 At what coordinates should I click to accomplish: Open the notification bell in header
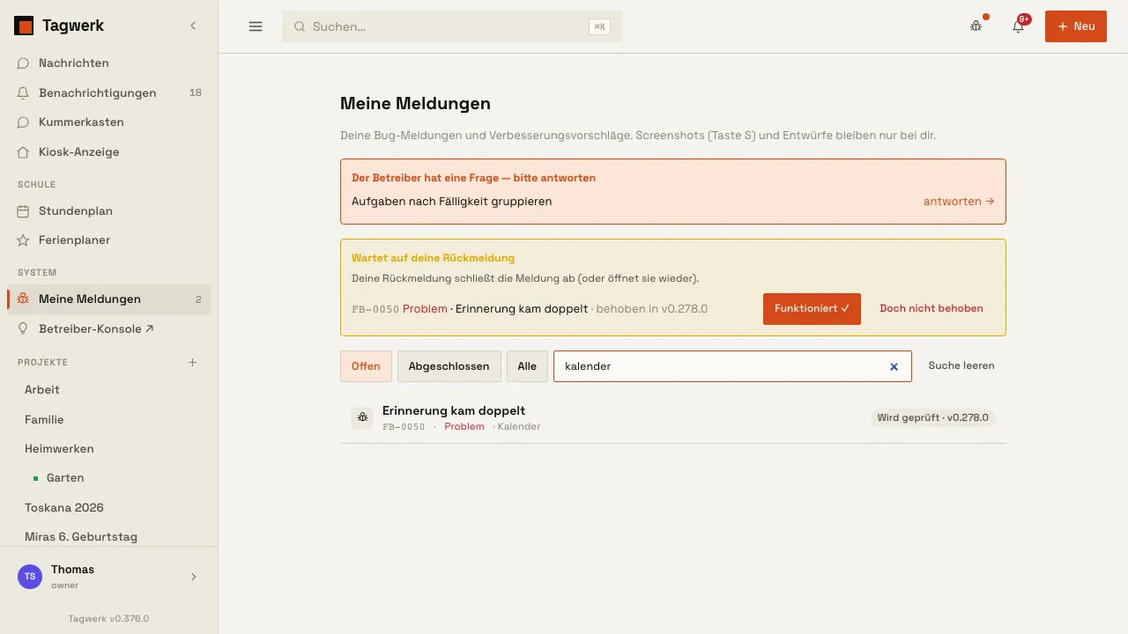click(1018, 26)
